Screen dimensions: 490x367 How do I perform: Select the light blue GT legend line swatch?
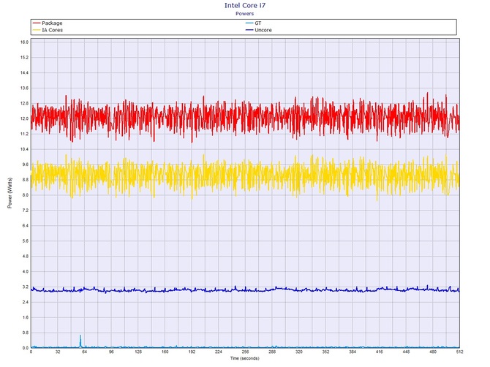click(249, 23)
